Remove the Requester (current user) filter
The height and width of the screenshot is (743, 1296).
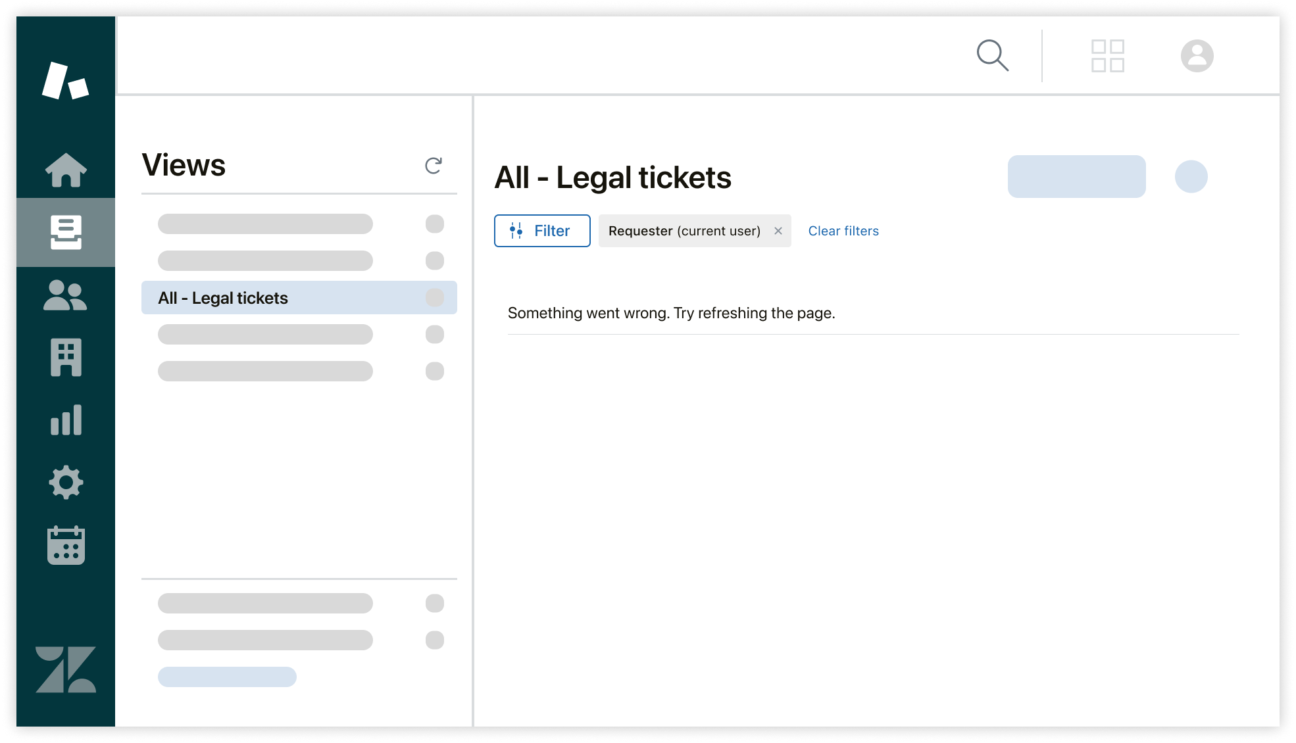coord(778,231)
